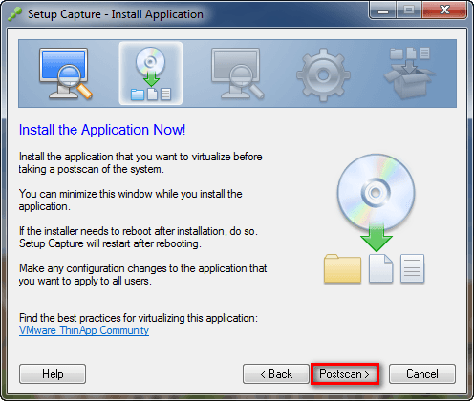This screenshot has width=474, height=401.
Task: Open the VMware ThinApp Community link
Action: [x=84, y=330]
